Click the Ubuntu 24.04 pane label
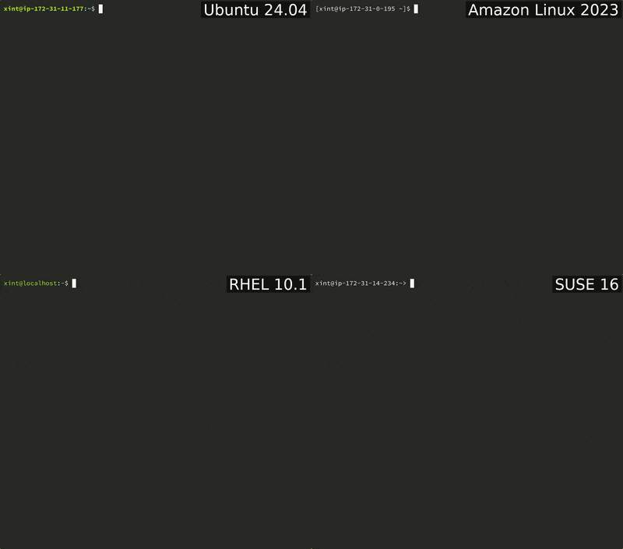623x549 pixels. point(255,10)
